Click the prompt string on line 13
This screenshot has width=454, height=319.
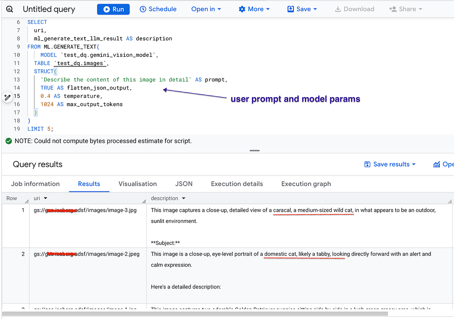(116, 80)
